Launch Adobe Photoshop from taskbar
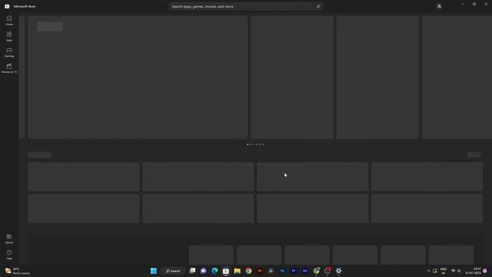 click(282, 271)
